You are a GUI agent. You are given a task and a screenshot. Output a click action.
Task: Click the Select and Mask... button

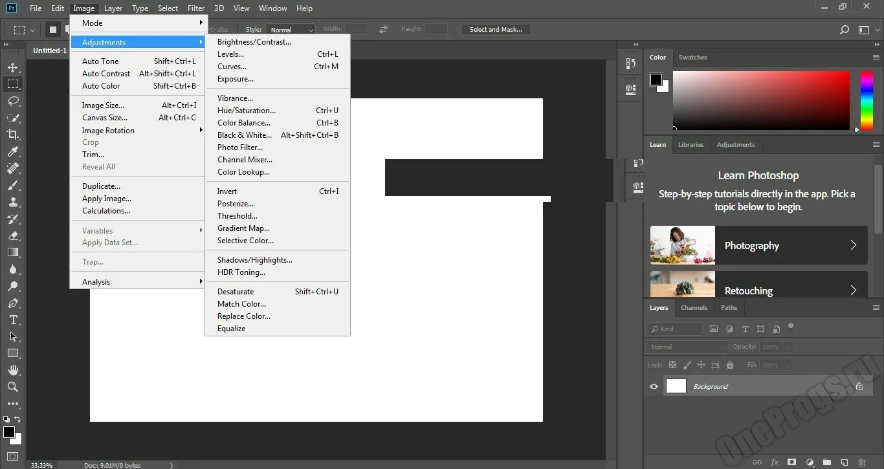pyautogui.click(x=496, y=30)
